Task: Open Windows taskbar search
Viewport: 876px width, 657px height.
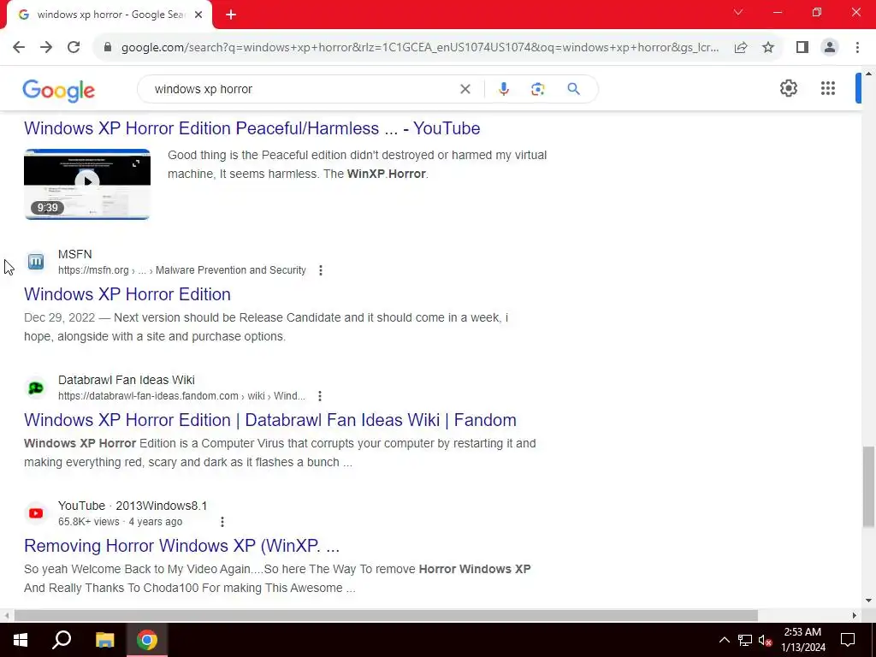Action: [62, 640]
